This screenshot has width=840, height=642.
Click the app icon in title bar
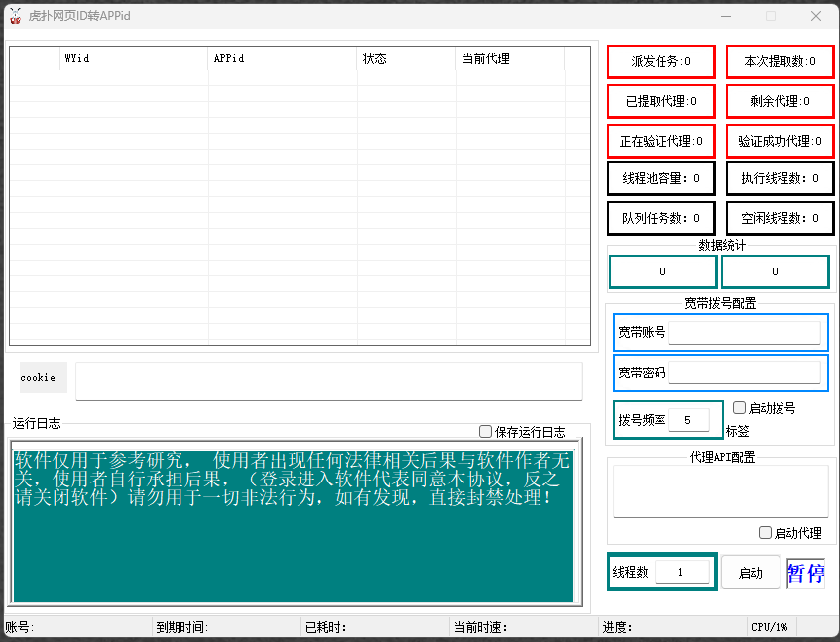click(x=15, y=16)
